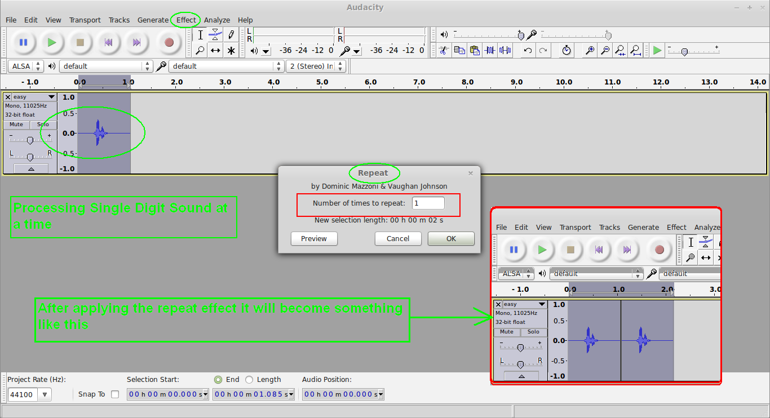
Task: Toggle Mute on the easy track
Action: click(x=16, y=124)
